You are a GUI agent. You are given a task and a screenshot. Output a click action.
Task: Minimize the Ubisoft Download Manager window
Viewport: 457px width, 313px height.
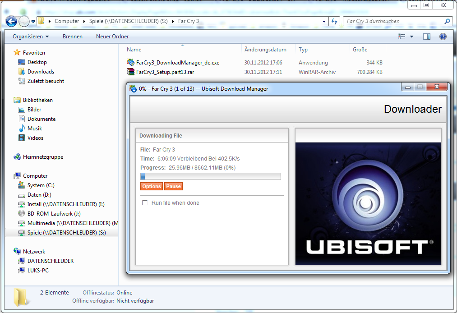pyautogui.click(x=408, y=87)
